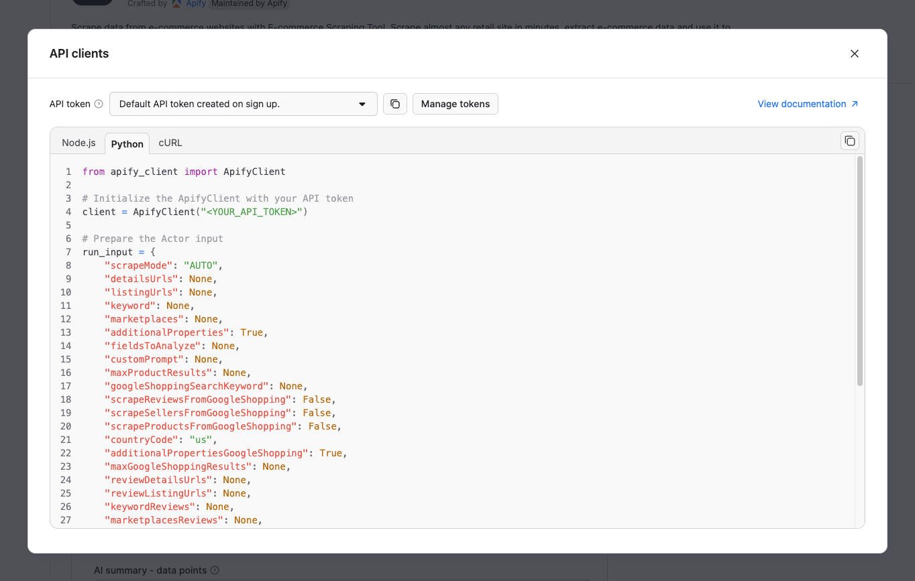Copy the API token using the copy icon

pos(394,104)
